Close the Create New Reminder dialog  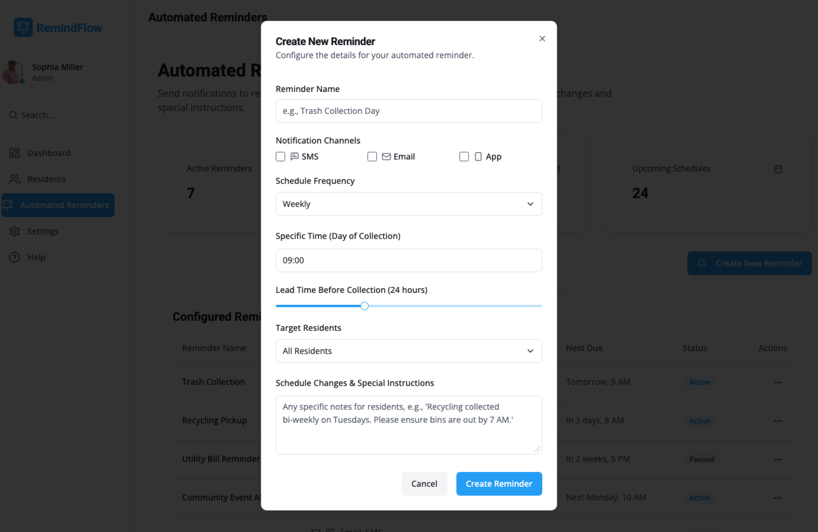(542, 39)
